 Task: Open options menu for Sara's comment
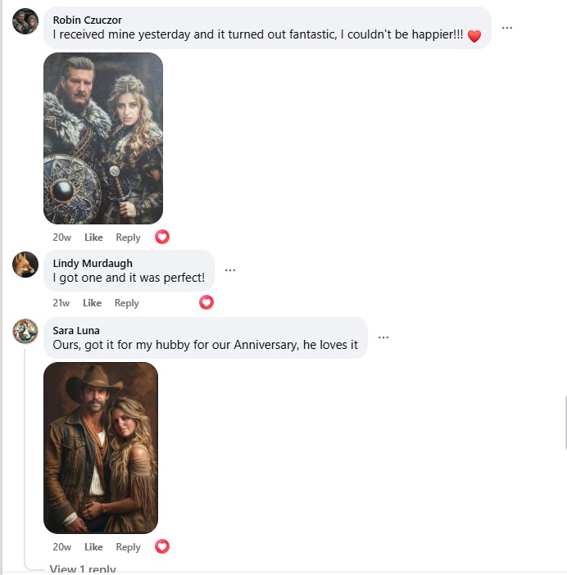pos(383,337)
